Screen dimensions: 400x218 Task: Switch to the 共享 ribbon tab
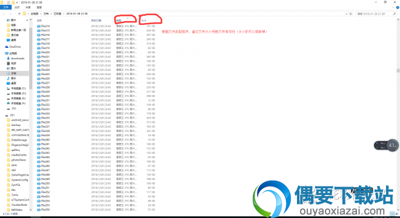point(28,7)
